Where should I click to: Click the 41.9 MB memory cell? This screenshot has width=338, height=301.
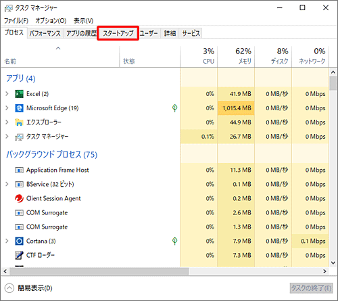(236, 94)
